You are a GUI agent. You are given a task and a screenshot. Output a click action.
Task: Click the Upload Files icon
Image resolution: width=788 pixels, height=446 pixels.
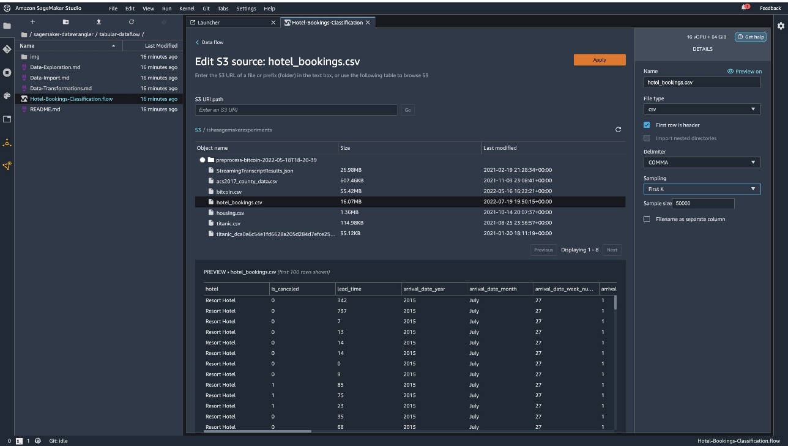click(98, 22)
